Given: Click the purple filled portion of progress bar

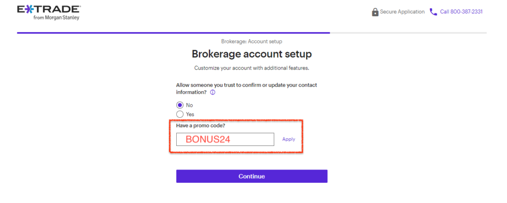Looking at the screenshot, I should click(173, 33).
